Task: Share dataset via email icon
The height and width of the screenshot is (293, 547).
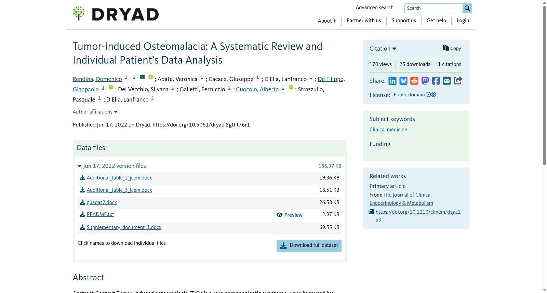Action: 447,81
